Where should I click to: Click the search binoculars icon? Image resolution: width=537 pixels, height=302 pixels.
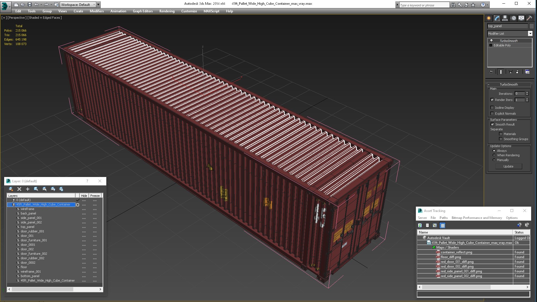(x=453, y=5)
